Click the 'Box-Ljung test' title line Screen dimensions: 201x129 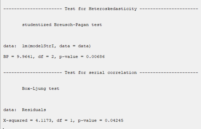pos(41,89)
